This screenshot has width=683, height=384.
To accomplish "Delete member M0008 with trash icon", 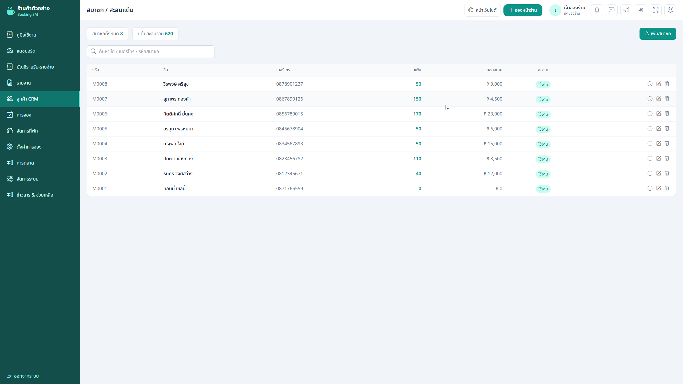I will 667,84.
